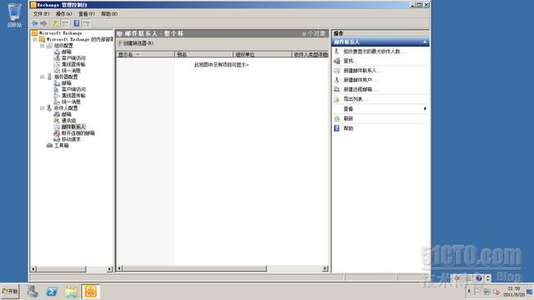Select 邮件联系人 in the tree
Image resolution: width=534 pixels, height=300 pixels.
point(73,127)
